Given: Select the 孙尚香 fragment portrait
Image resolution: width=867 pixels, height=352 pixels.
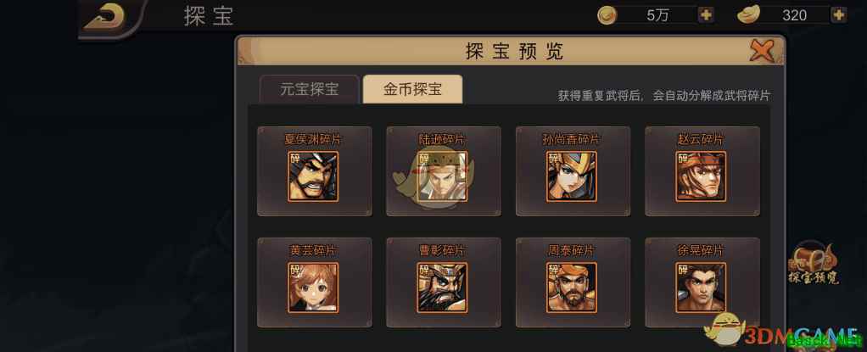Looking at the screenshot, I should coord(572,176).
